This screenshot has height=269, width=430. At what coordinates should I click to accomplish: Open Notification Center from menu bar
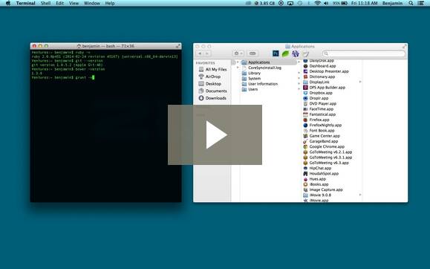(x=421, y=3)
